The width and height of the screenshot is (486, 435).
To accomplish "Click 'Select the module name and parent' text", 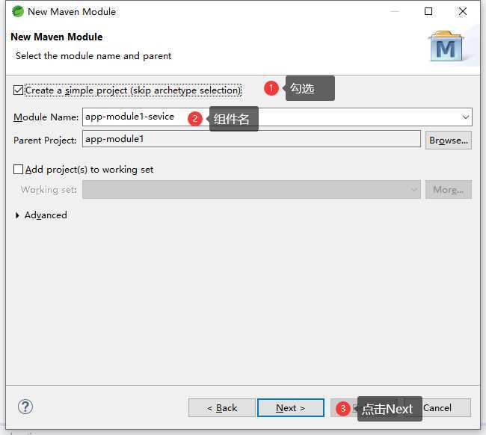I will (93, 56).
